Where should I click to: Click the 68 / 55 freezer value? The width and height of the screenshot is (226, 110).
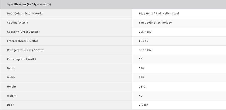pos(144,41)
